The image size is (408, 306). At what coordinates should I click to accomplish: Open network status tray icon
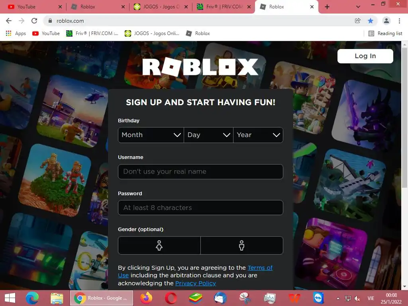point(347,298)
